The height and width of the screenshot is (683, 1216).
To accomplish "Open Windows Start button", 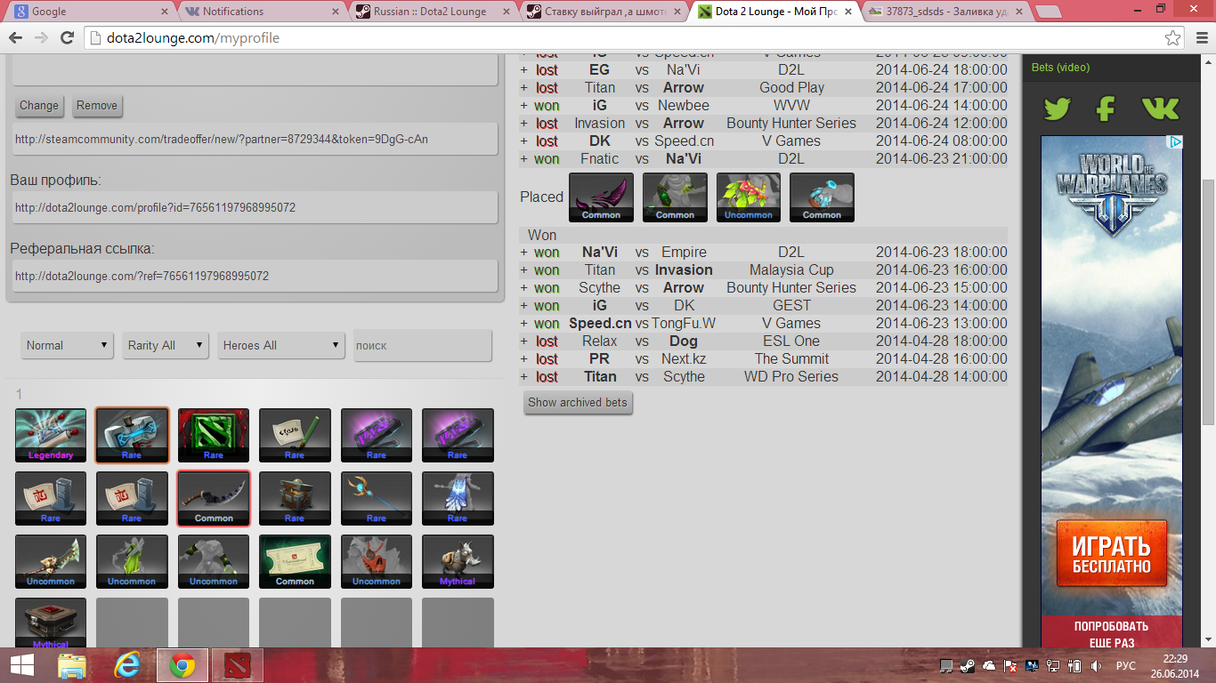I will click(x=22, y=665).
